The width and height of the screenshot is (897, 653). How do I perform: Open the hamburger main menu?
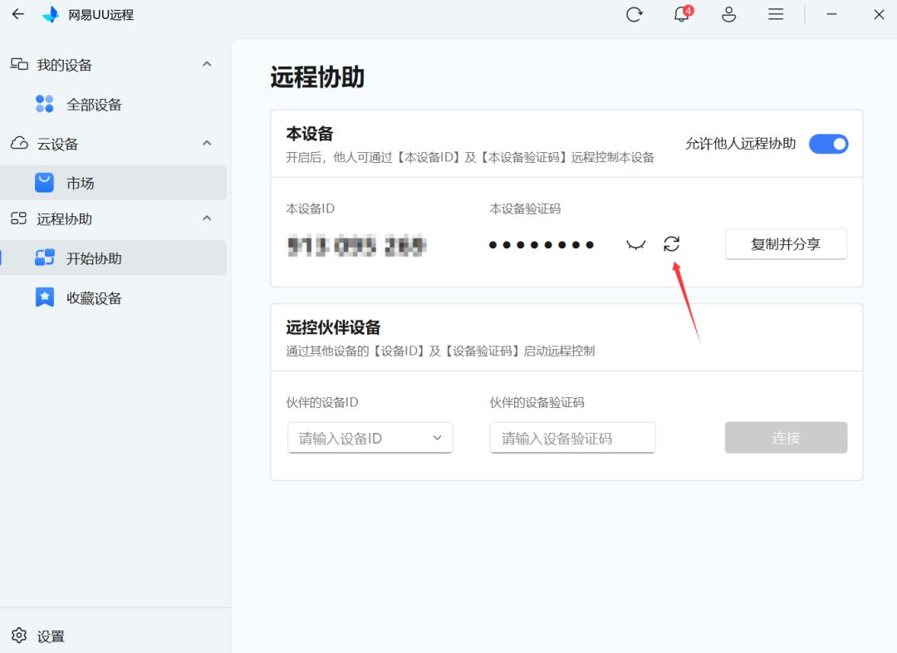point(776,14)
